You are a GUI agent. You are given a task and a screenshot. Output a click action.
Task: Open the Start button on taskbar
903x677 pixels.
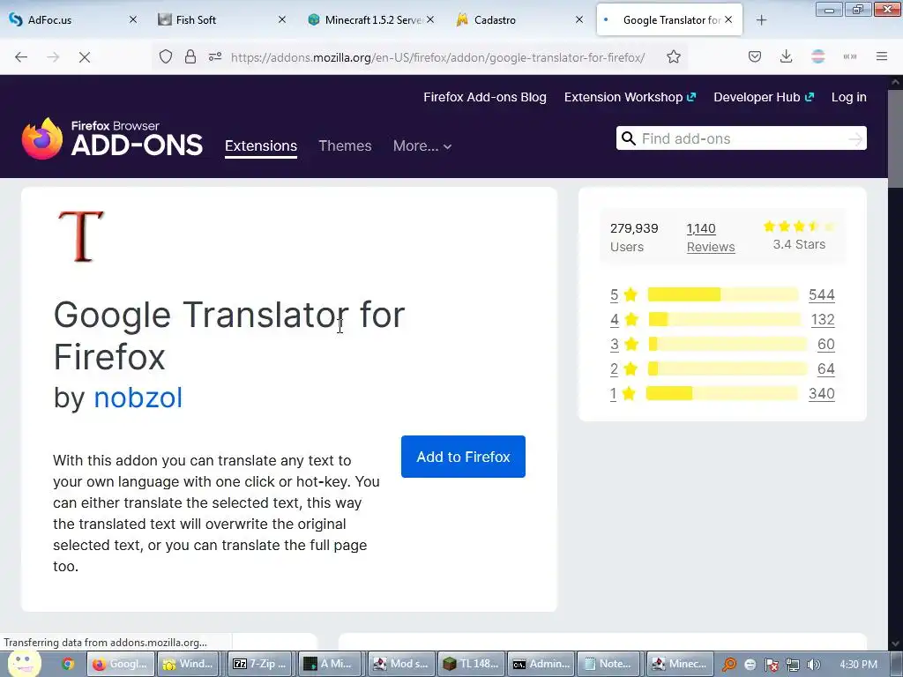(24, 664)
